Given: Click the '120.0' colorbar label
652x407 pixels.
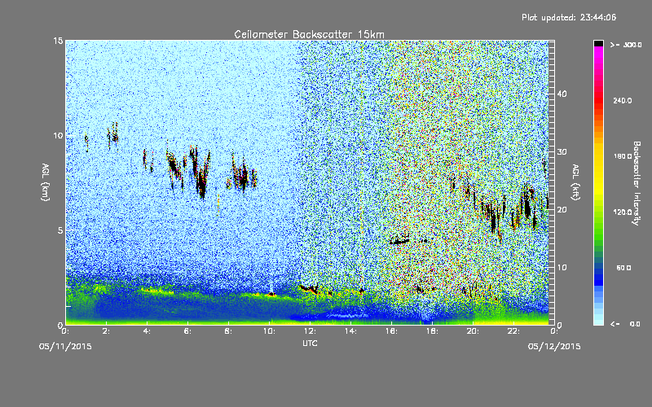Looking at the screenshot, I should (x=622, y=212).
